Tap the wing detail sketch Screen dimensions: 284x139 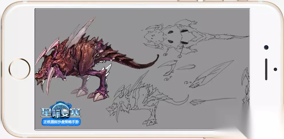pos(211,74)
